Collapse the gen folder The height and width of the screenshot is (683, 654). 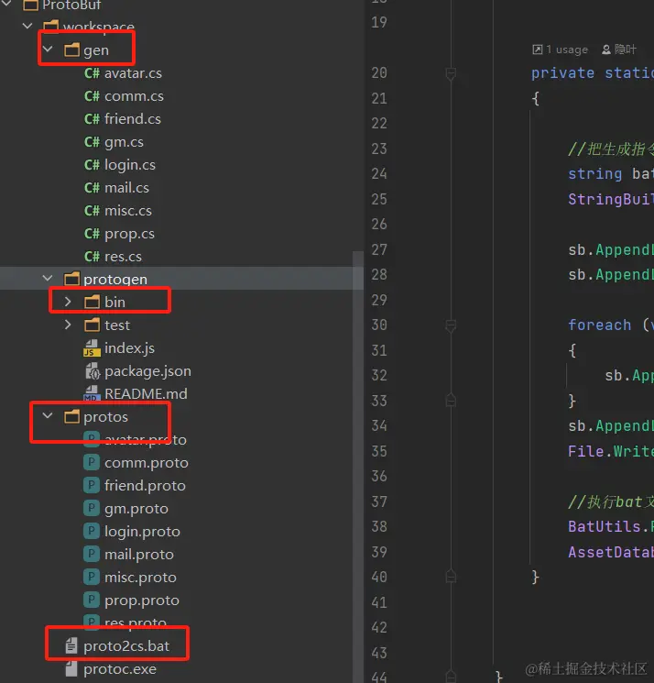click(x=48, y=50)
